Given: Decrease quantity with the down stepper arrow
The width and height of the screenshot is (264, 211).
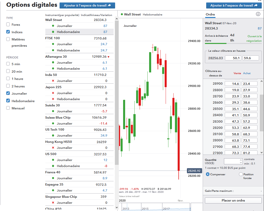Looking at the screenshot, I should [241, 163].
